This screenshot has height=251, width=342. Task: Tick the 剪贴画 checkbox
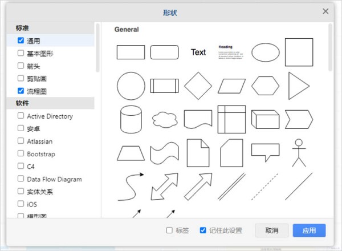tap(21, 78)
